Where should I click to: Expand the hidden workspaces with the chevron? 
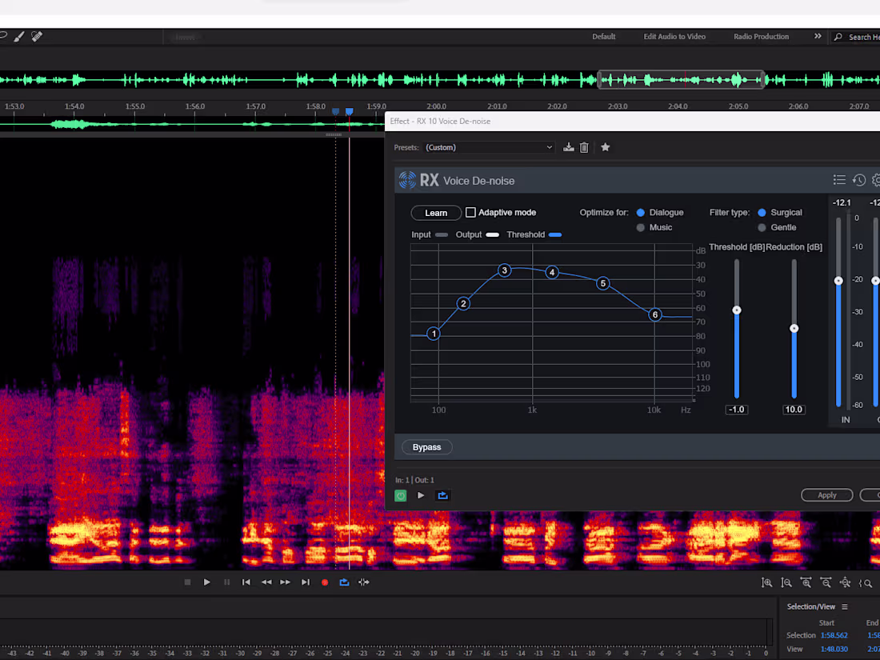coord(818,36)
